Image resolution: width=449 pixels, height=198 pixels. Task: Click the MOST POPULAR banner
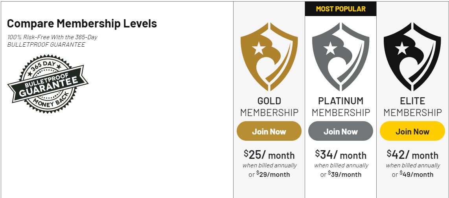coord(340,9)
